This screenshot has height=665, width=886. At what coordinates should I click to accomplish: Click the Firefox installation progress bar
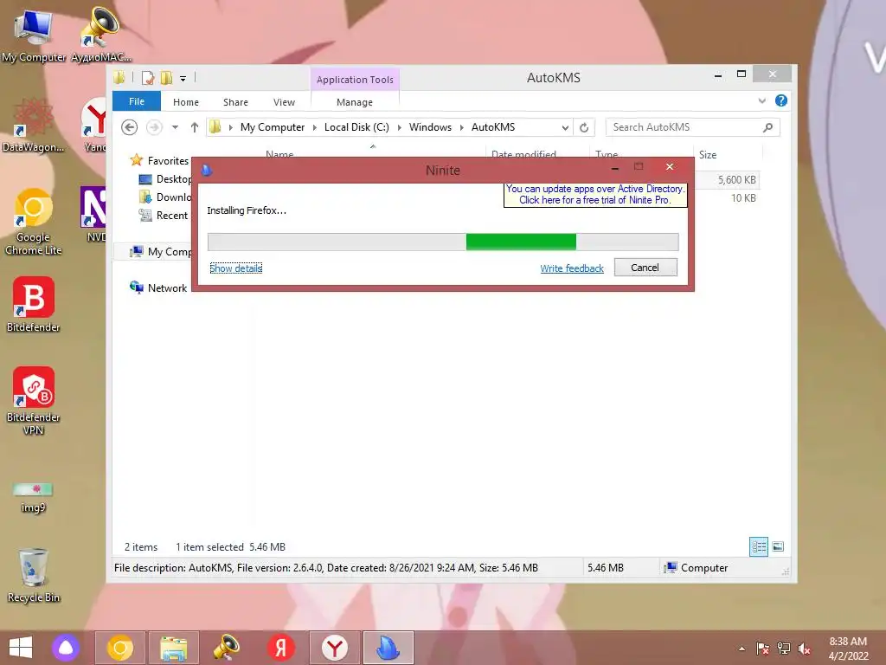point(443,242)
